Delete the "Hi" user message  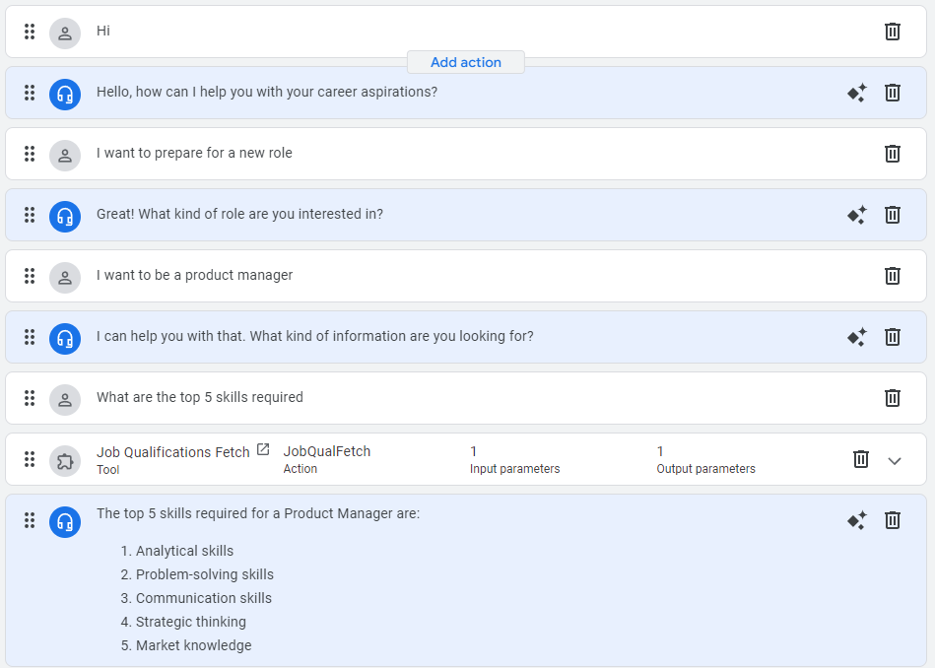tap(893, 32)
